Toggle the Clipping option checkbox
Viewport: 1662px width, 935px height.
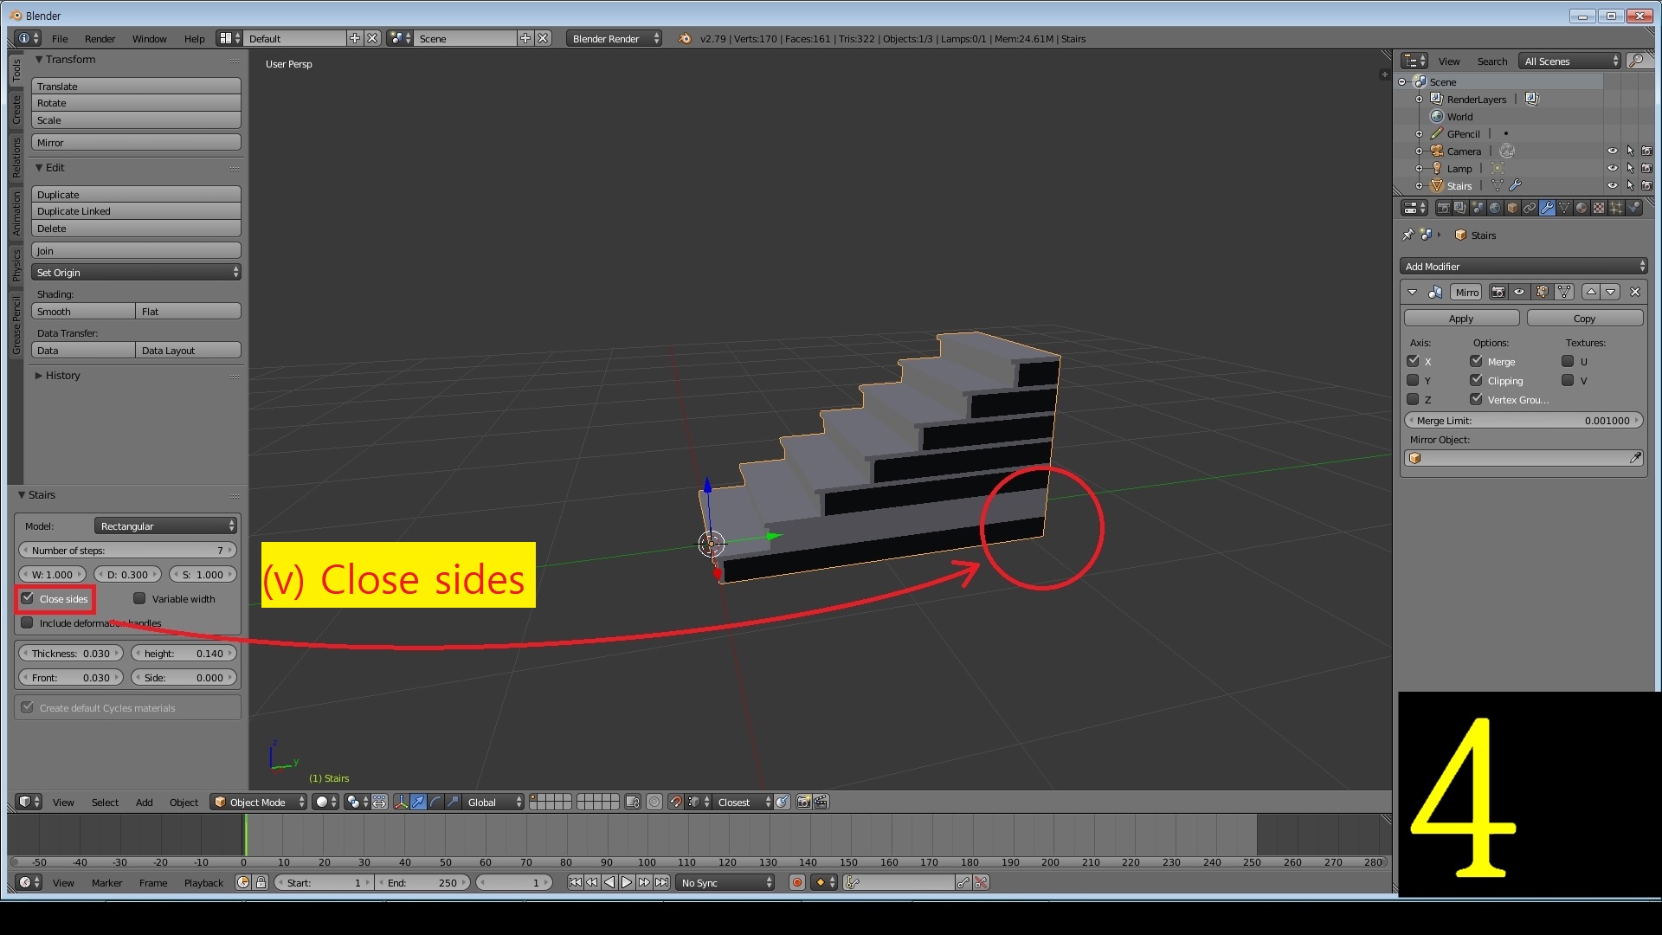pos(1476,380)
